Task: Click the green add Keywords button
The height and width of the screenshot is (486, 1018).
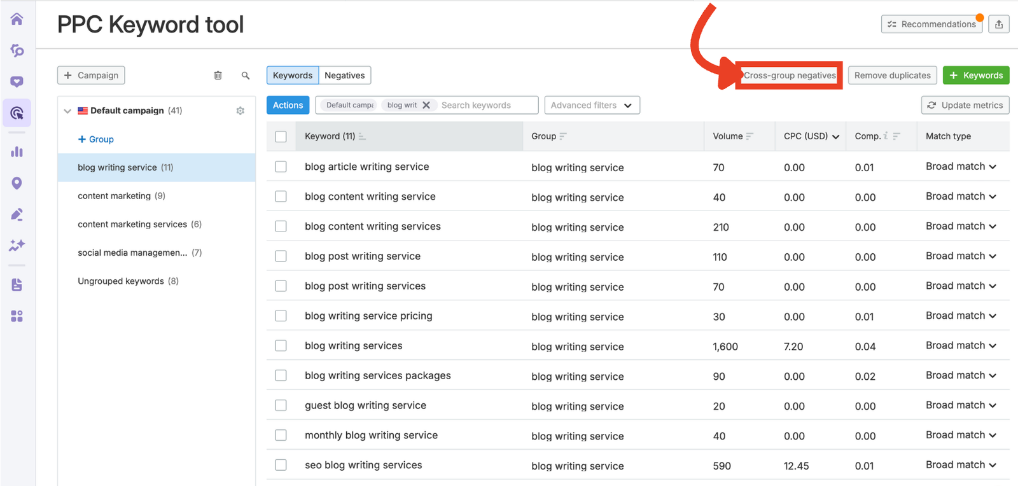Action: point(976,75)
